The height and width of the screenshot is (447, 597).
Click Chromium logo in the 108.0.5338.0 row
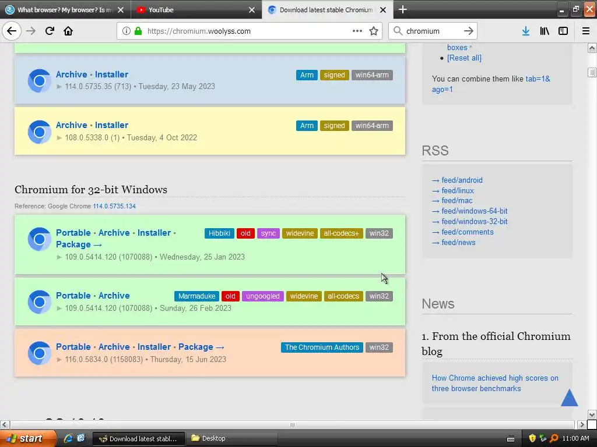coord(39,132)
